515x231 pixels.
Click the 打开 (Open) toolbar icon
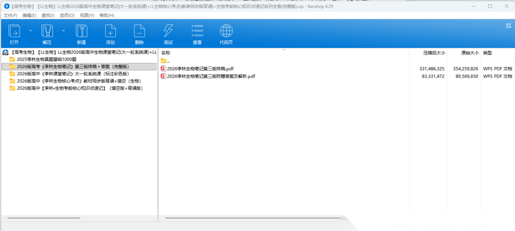click(x=14, y=31)
